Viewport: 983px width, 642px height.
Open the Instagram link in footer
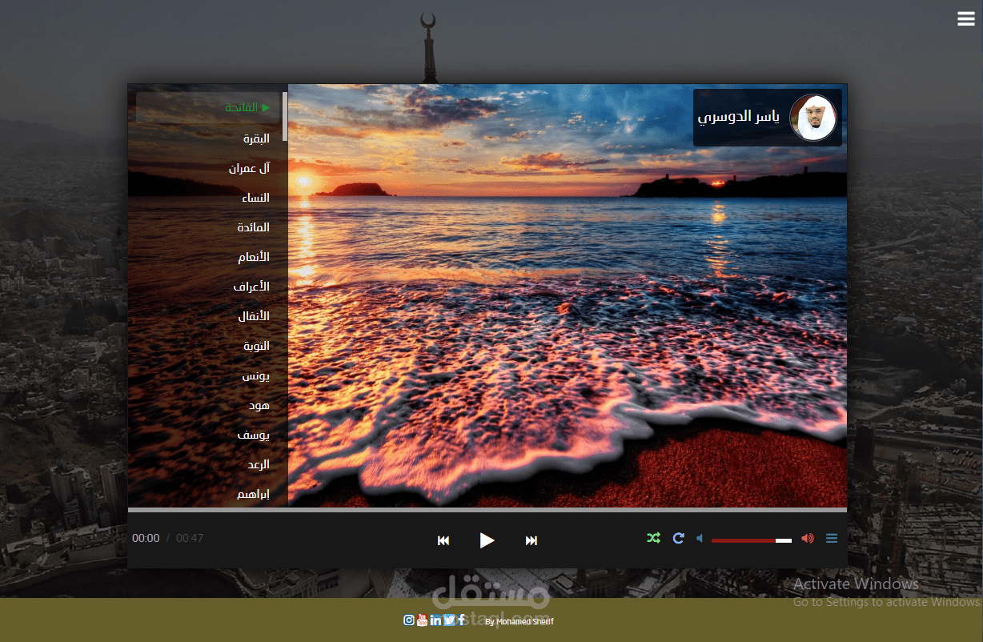[409, 620]
